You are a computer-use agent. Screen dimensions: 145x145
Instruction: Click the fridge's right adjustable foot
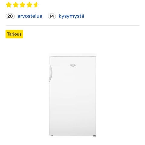tap(94, 136)
